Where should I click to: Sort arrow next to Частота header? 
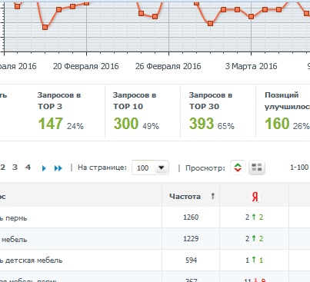coord(212,197)
